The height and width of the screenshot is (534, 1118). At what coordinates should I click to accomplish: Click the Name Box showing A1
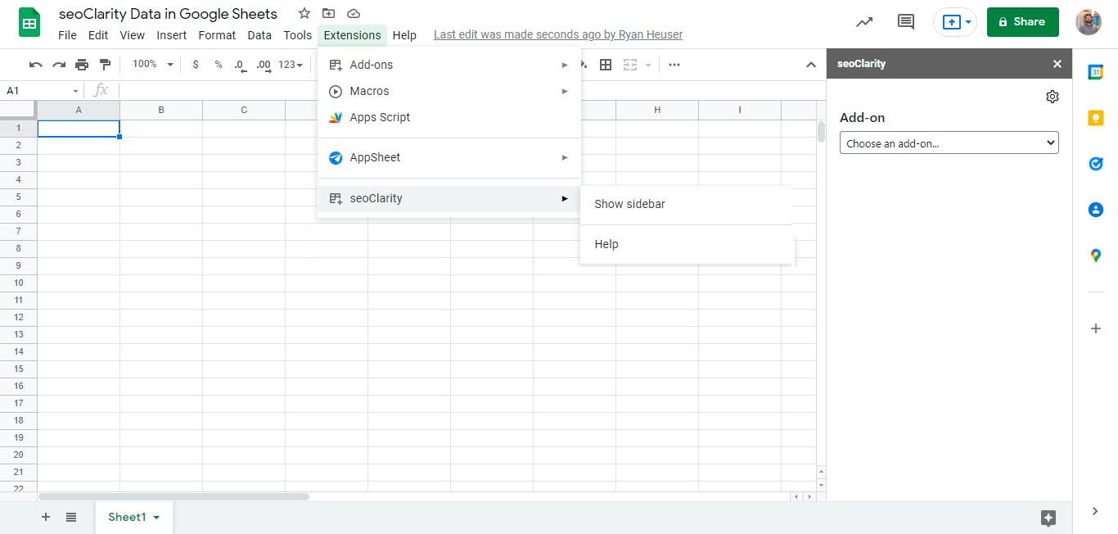[x=43, y=90]
